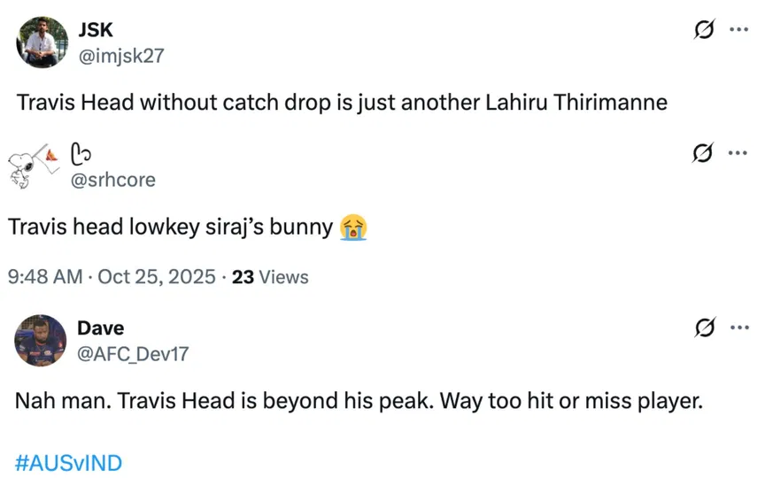Go to the @srhcore handle

112,180
